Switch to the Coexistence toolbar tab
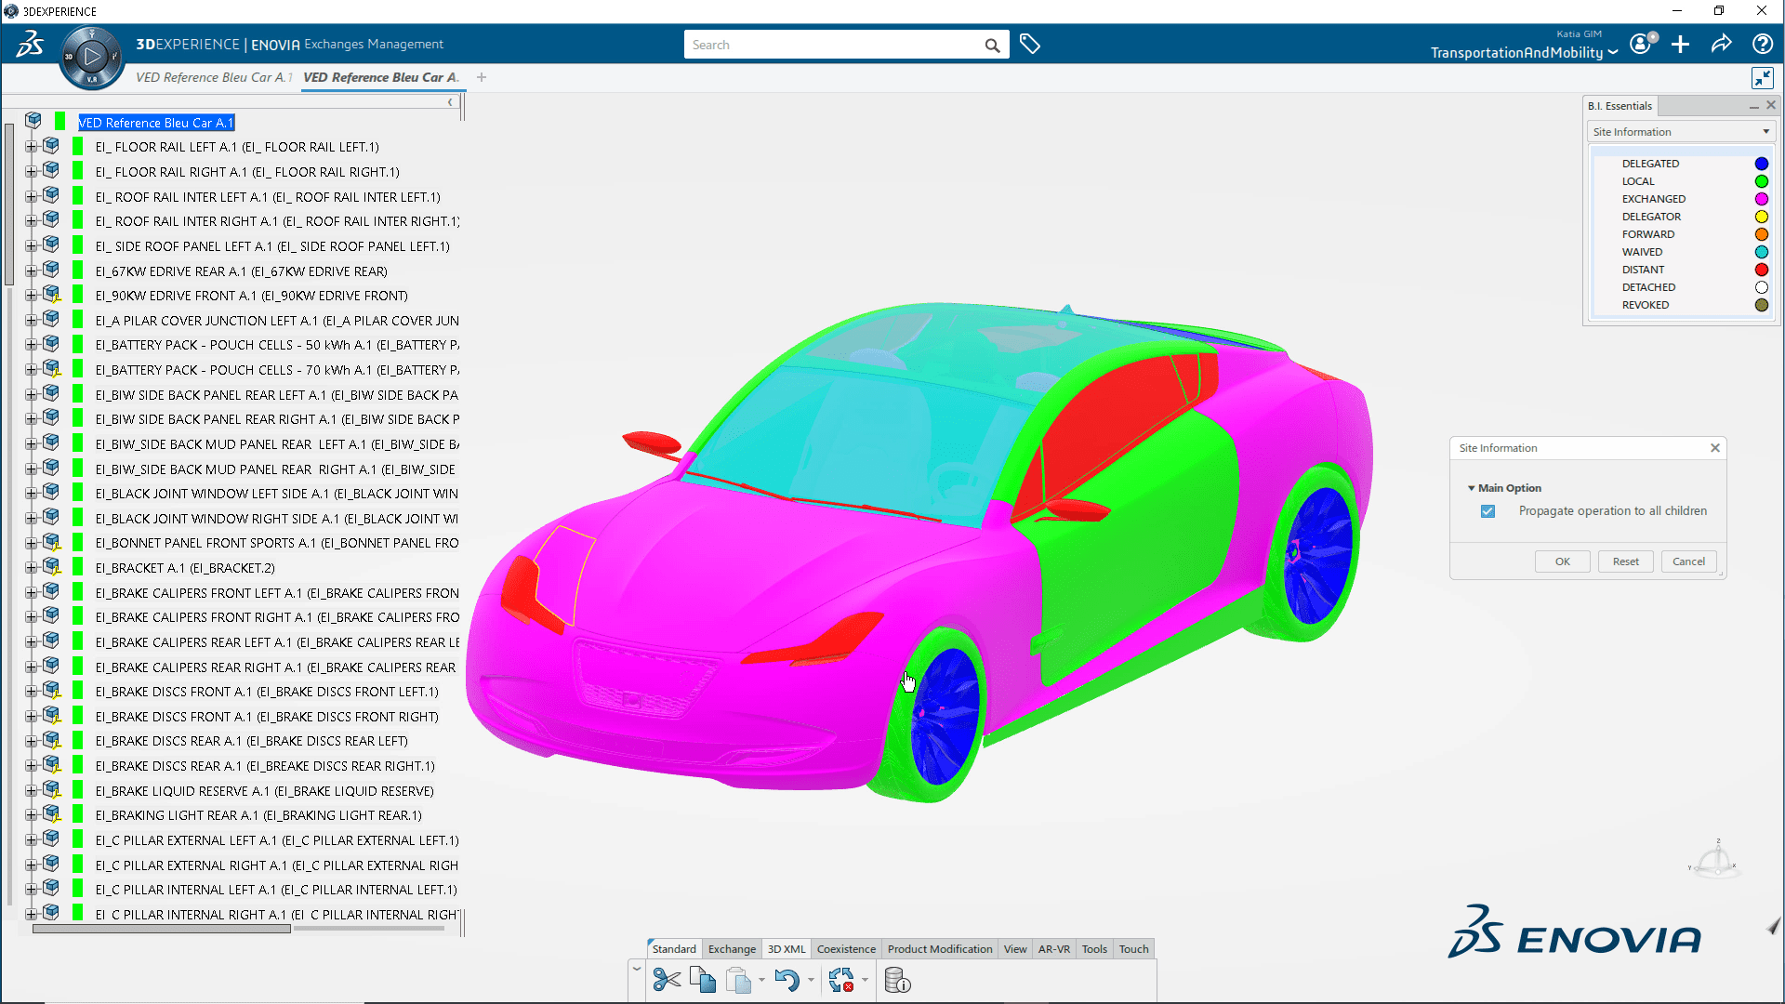This screenshot has height=1004, width=1785. coord(846,949)
